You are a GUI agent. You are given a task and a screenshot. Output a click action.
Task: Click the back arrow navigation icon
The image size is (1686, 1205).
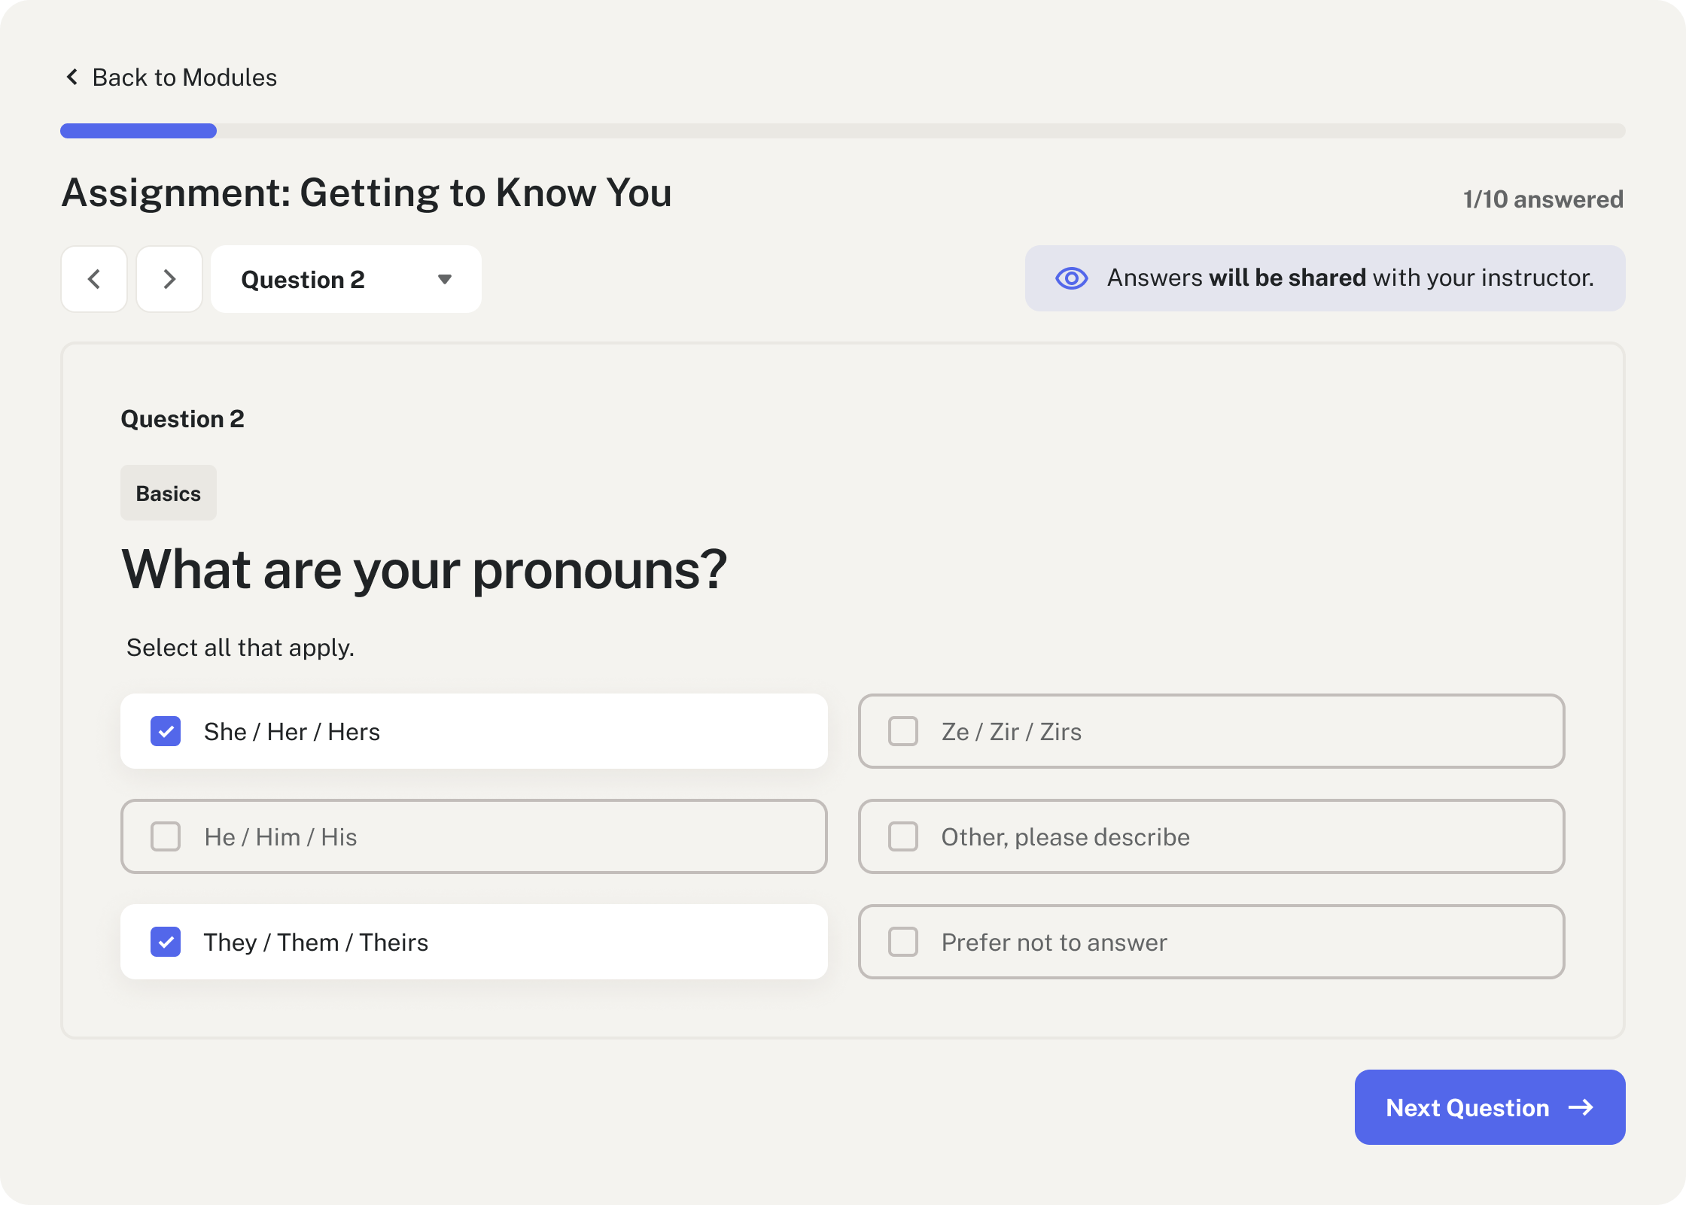[94, 279]
